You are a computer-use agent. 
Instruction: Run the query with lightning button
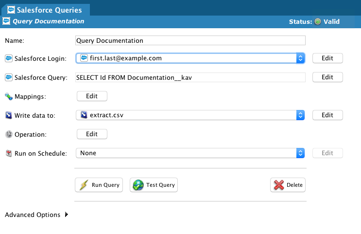[99, 185]
